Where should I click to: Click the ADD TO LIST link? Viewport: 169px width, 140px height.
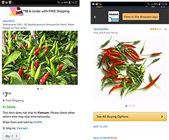pos(100,126)
